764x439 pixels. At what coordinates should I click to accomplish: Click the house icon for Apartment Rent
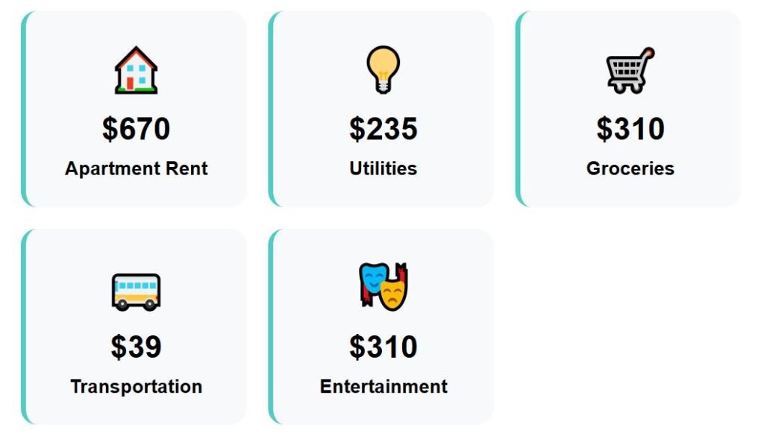(136, 70)
